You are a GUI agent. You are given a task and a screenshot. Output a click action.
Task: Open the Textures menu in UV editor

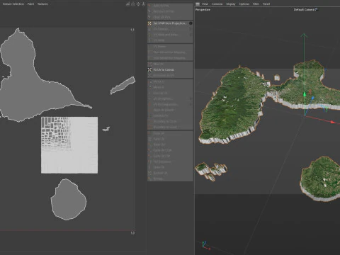[42, 4]
